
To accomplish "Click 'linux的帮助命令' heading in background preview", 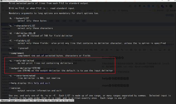I will [113, 58].
